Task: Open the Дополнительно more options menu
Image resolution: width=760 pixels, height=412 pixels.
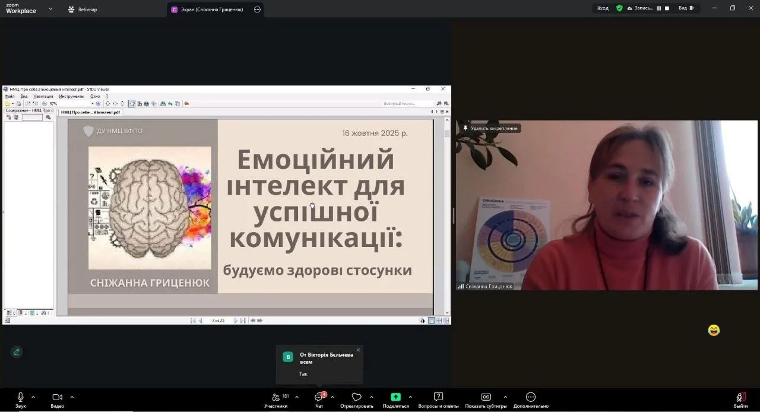Action: [x=531, y=397]
